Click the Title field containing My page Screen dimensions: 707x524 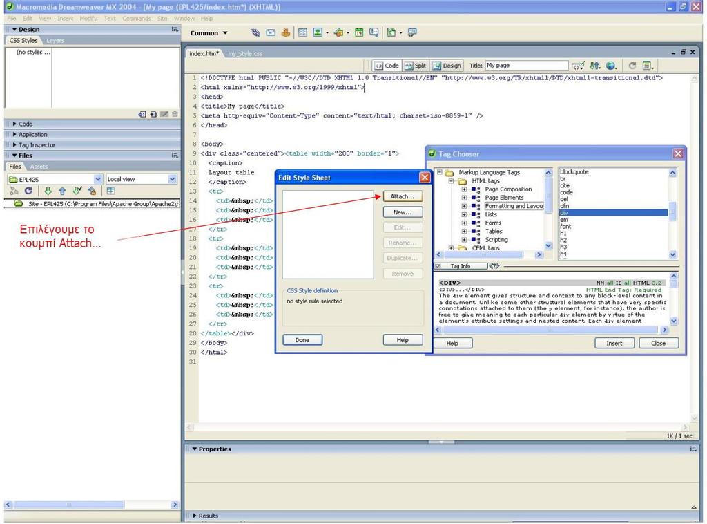526,66
